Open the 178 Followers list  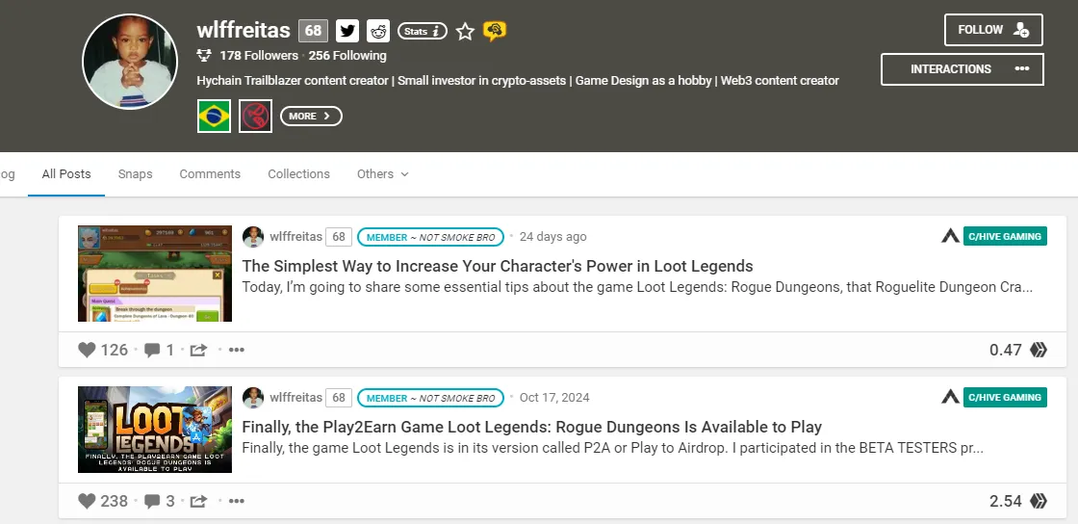pyautogui.click(x=259, y=55)
